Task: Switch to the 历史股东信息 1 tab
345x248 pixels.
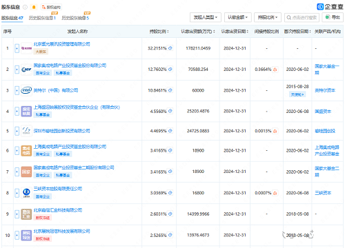Action: click(42, 18)
